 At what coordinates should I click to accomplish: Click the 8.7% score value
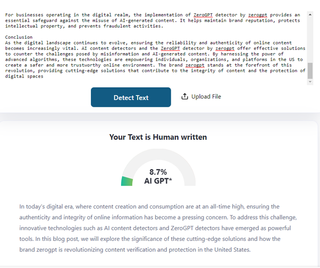click(x=158, y=172)
